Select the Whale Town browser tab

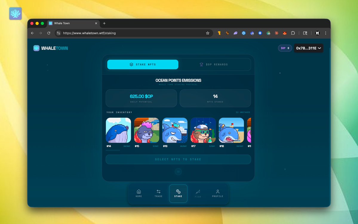coord(73,23)
